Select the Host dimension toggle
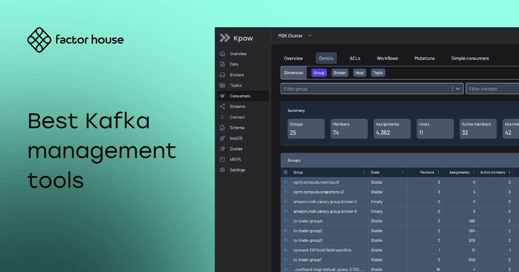Image resolution: width=519 pixels, height=272 pixels. tap(359, 73)
